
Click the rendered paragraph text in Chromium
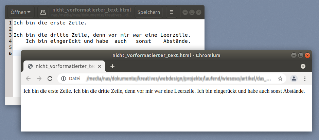[x=164, y=91]
